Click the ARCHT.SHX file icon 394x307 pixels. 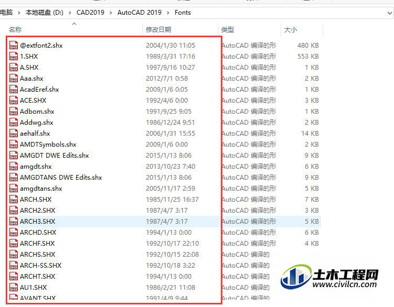pyautogui.click(x=14, y=277)
